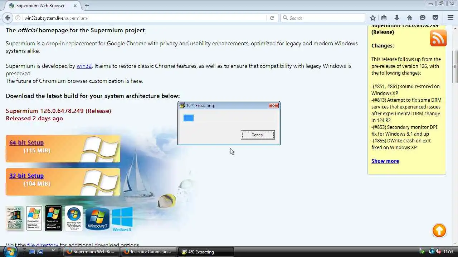Expand the quick launch chevron
Viewport: 458px width, 257px height.
pyautogui.click(x=53, y=250)
